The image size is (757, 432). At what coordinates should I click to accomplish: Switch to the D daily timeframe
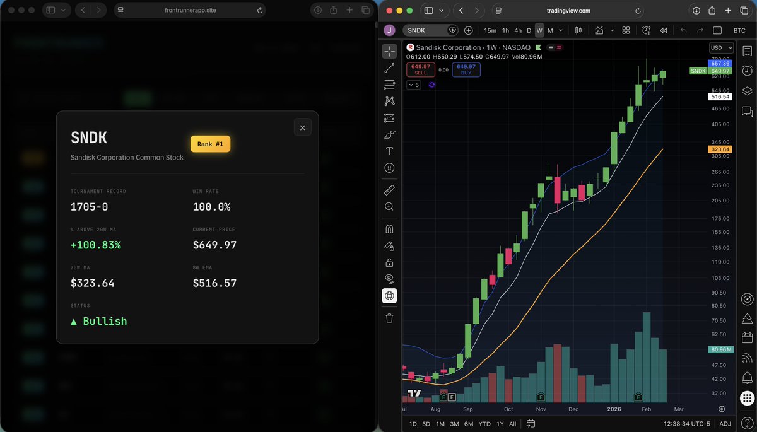pos(529,30)
